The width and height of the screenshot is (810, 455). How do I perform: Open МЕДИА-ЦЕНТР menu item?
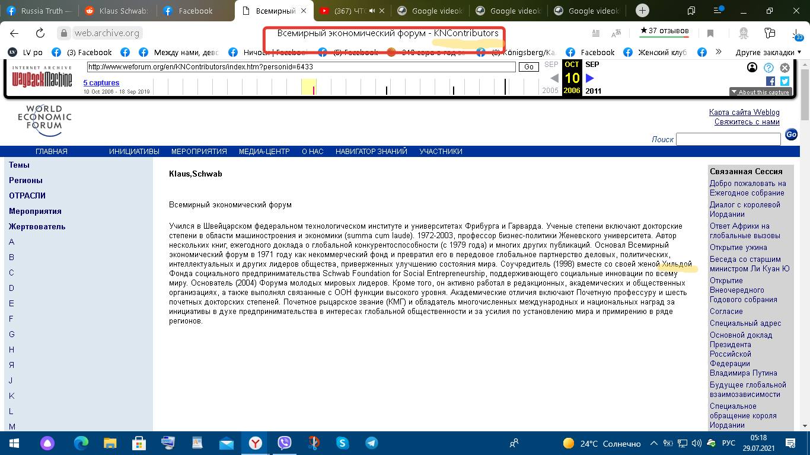(x=264, y=152)
